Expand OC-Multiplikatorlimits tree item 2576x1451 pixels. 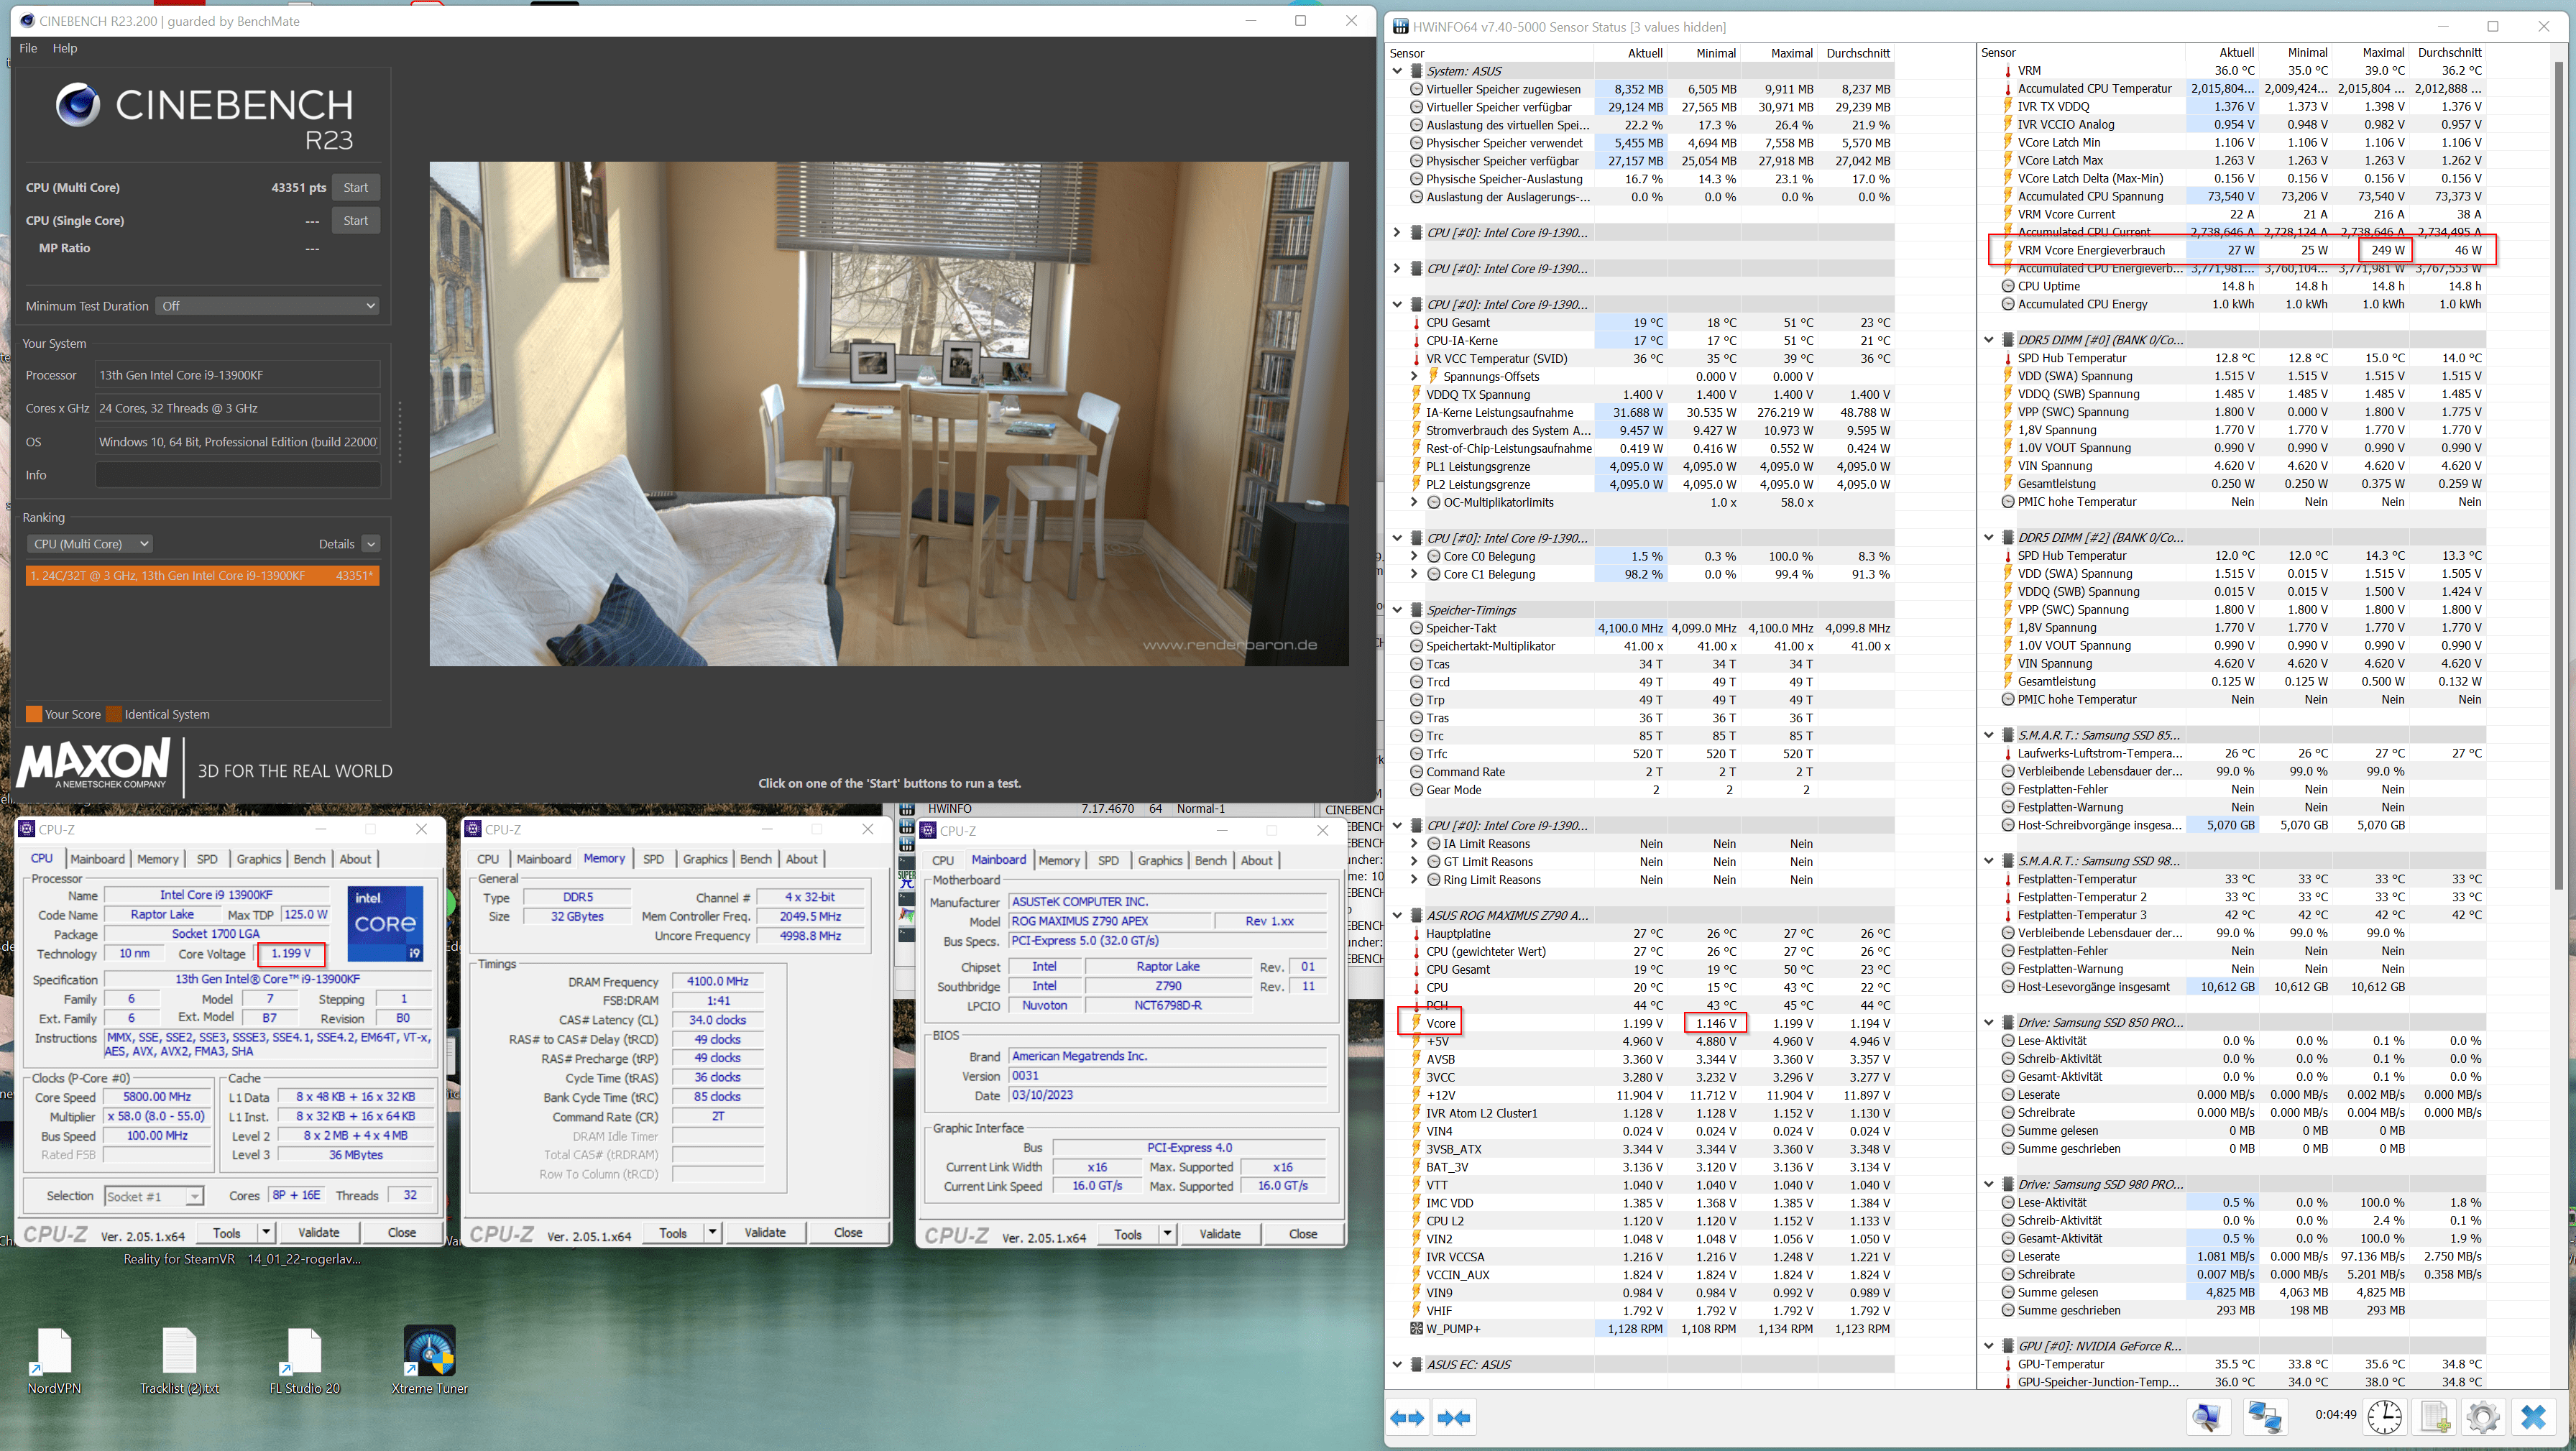(x=1414, y=503)
